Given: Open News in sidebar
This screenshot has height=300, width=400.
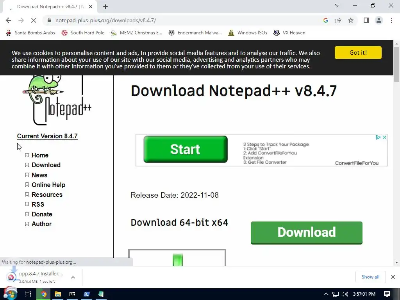Looking at the screenshot, I should (39, 175).
